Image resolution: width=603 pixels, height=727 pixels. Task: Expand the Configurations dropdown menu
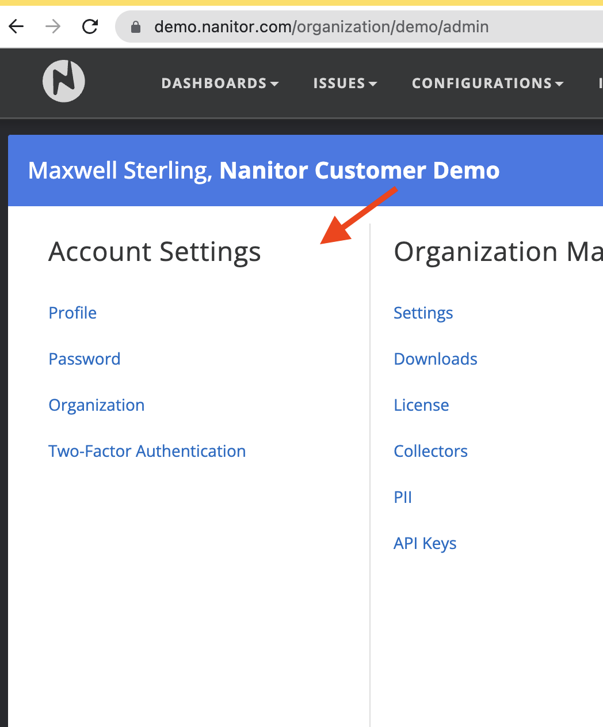click(x=487, y=84)
